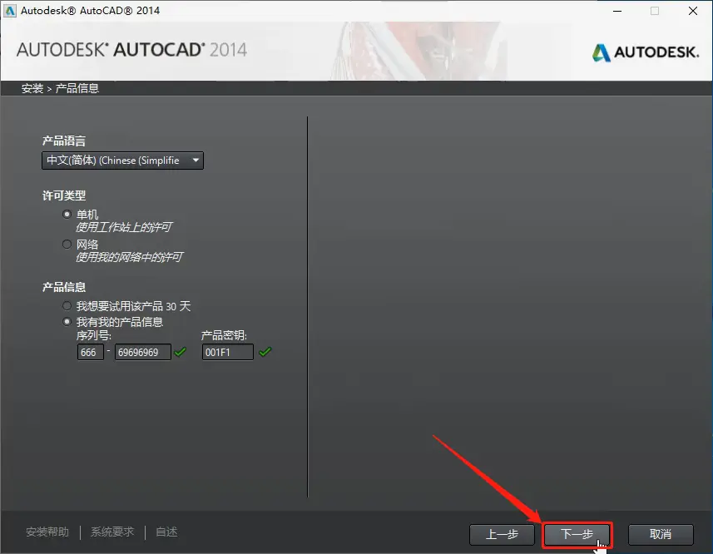Choose 我有我的产品信息 option

click(67, 321)
